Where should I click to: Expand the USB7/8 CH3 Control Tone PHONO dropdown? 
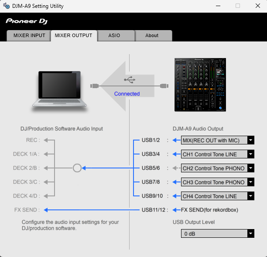click(218, 182)
